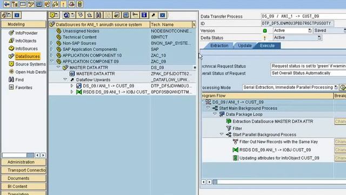Click the Program Flow column header
This screenshot has width=346, height=195.
[268, 96]
